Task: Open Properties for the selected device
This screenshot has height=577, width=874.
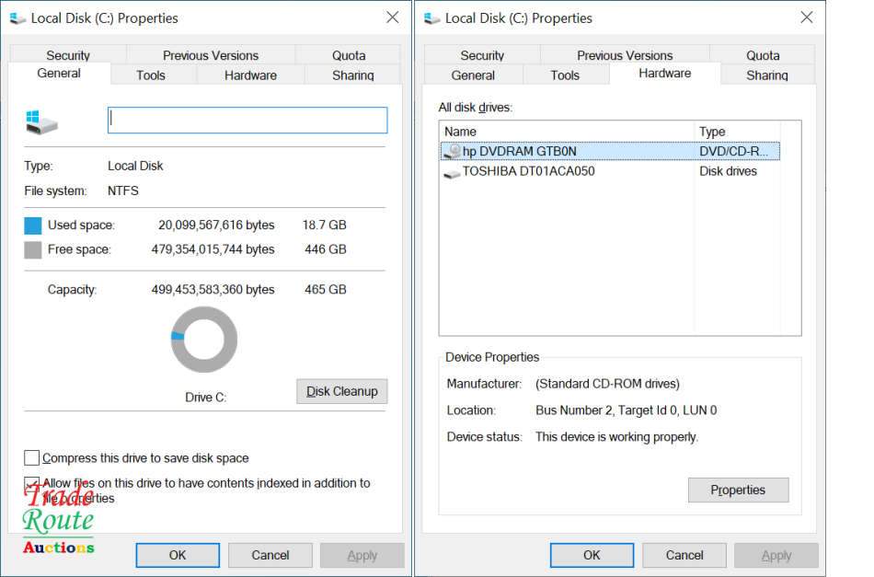Action: pos(738,490)
